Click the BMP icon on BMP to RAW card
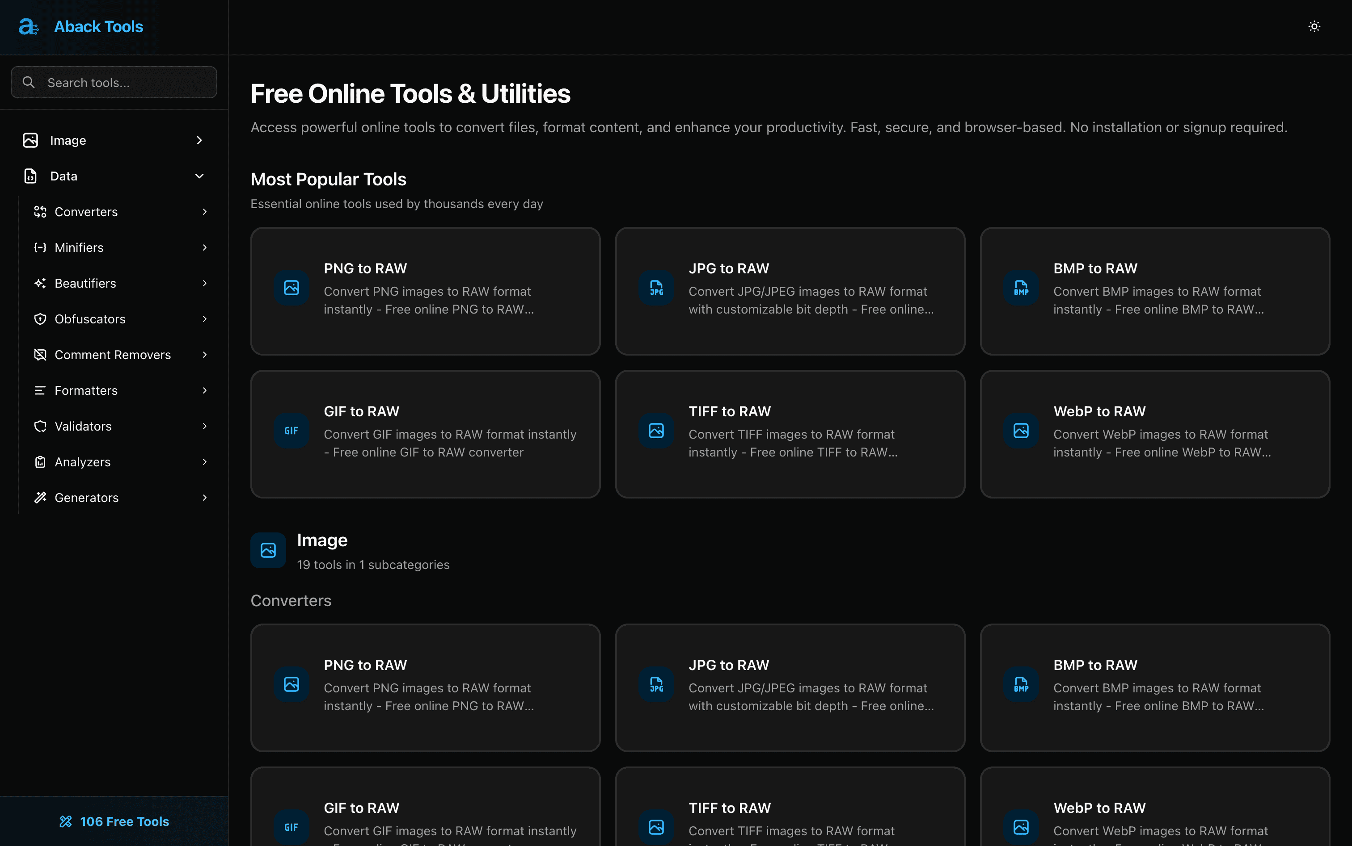1352x846 pixels. tap(1020, 288)
